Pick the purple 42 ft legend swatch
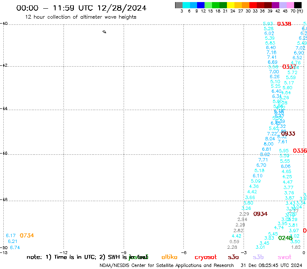This screenshot has width=307, height=269. point(275,5)
